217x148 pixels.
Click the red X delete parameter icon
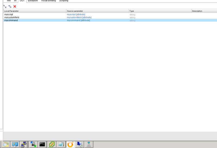[x=15, y=6]
